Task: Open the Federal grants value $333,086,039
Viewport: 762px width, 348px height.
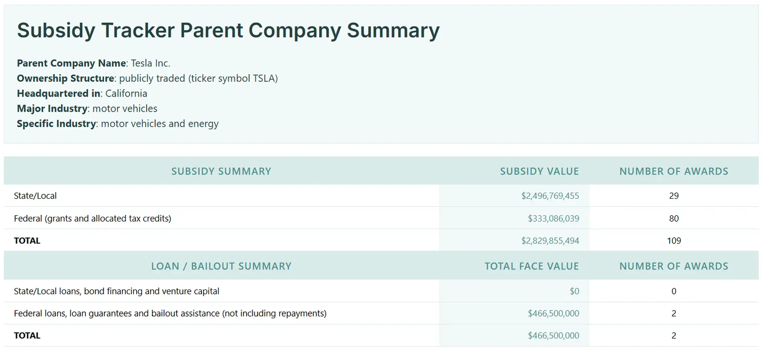Action: (553, 219)
